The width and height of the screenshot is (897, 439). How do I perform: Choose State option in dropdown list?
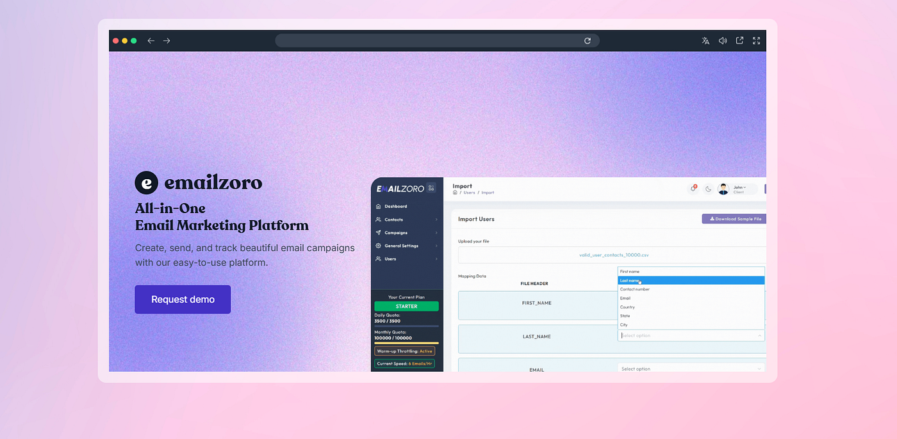[x=691, y=316]
